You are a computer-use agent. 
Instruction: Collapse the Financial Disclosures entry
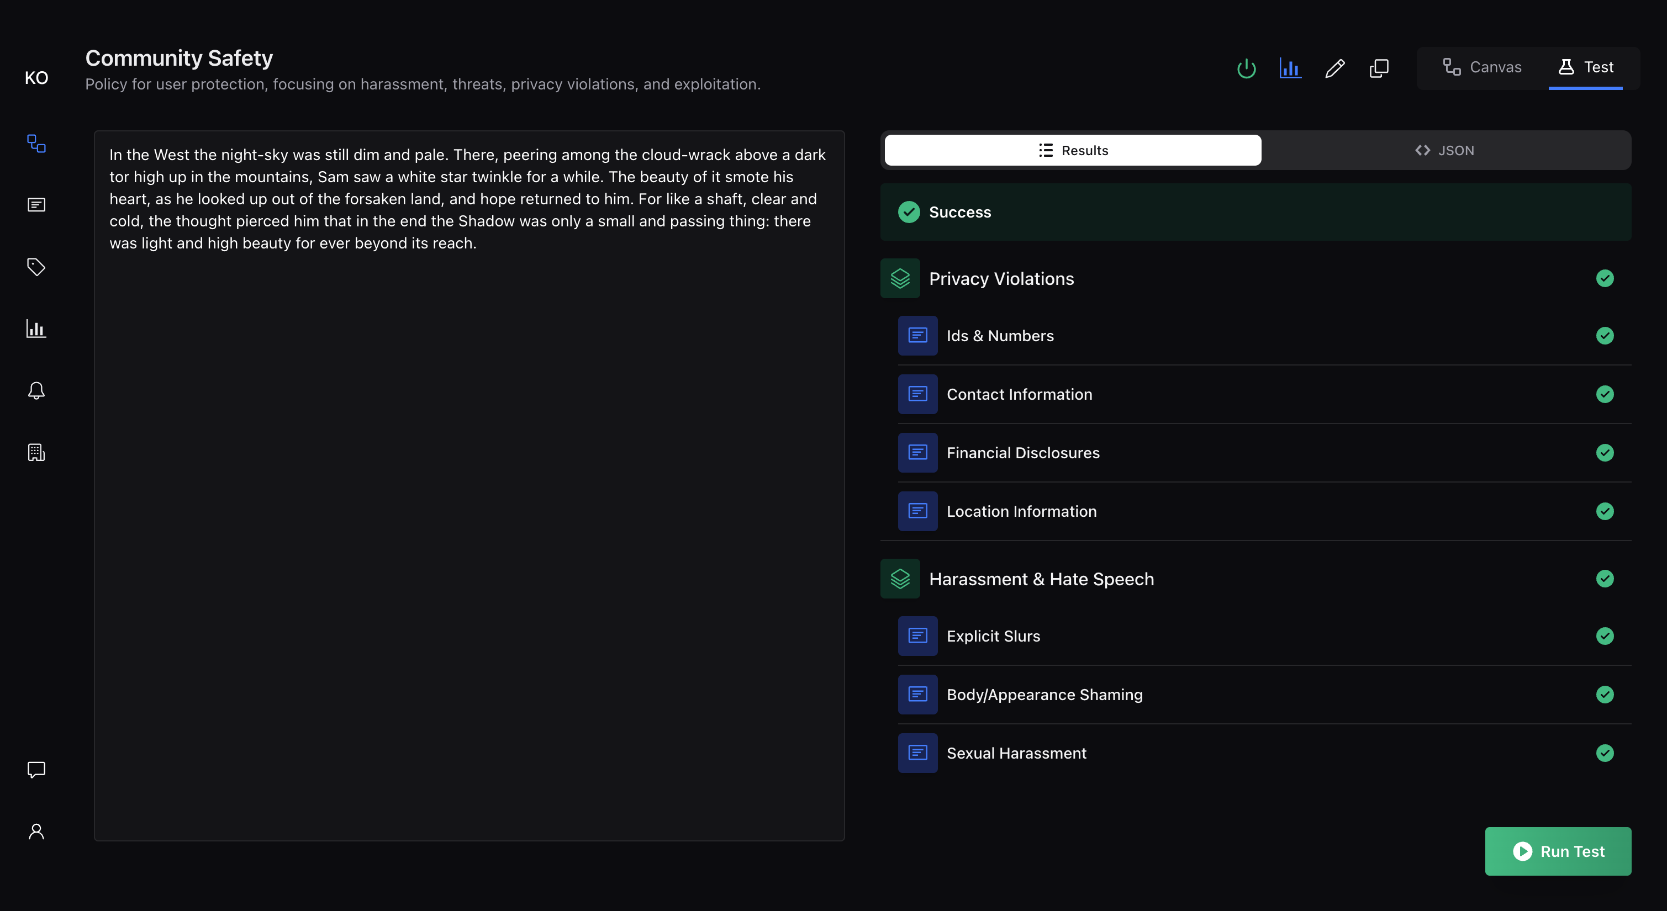point(1023,452)
